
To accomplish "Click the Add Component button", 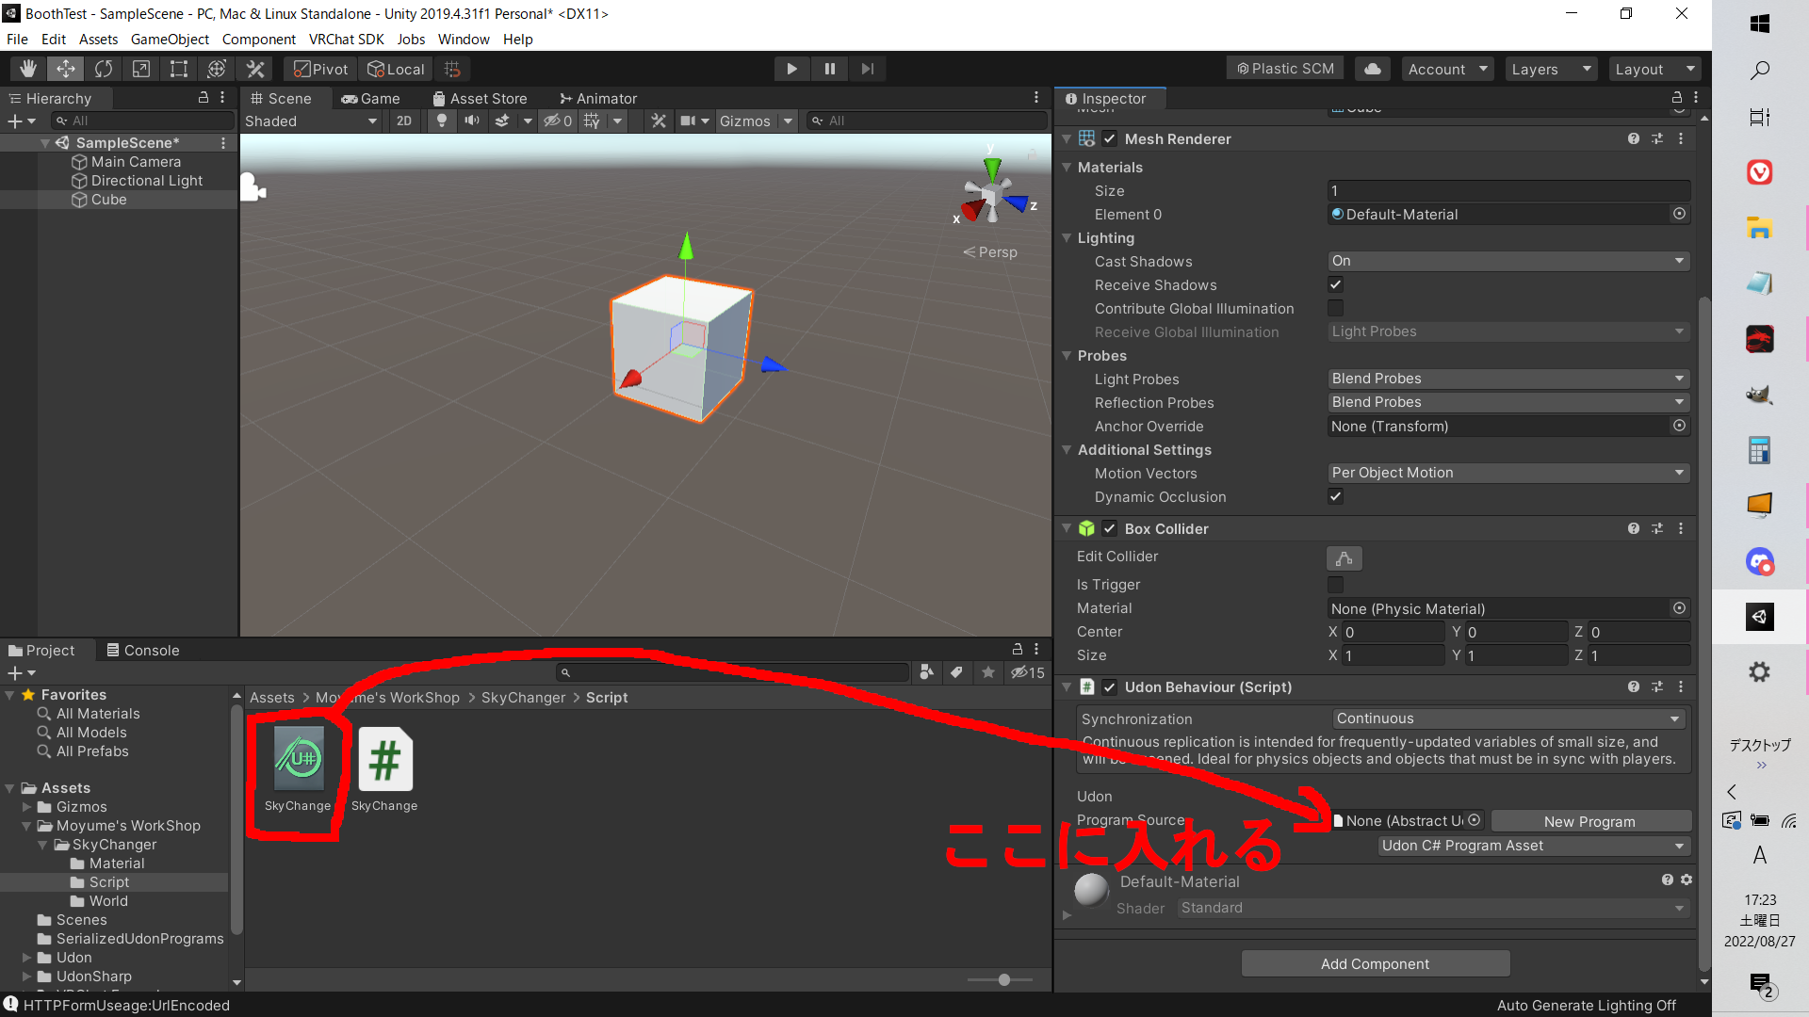I will coord(1375,963).
